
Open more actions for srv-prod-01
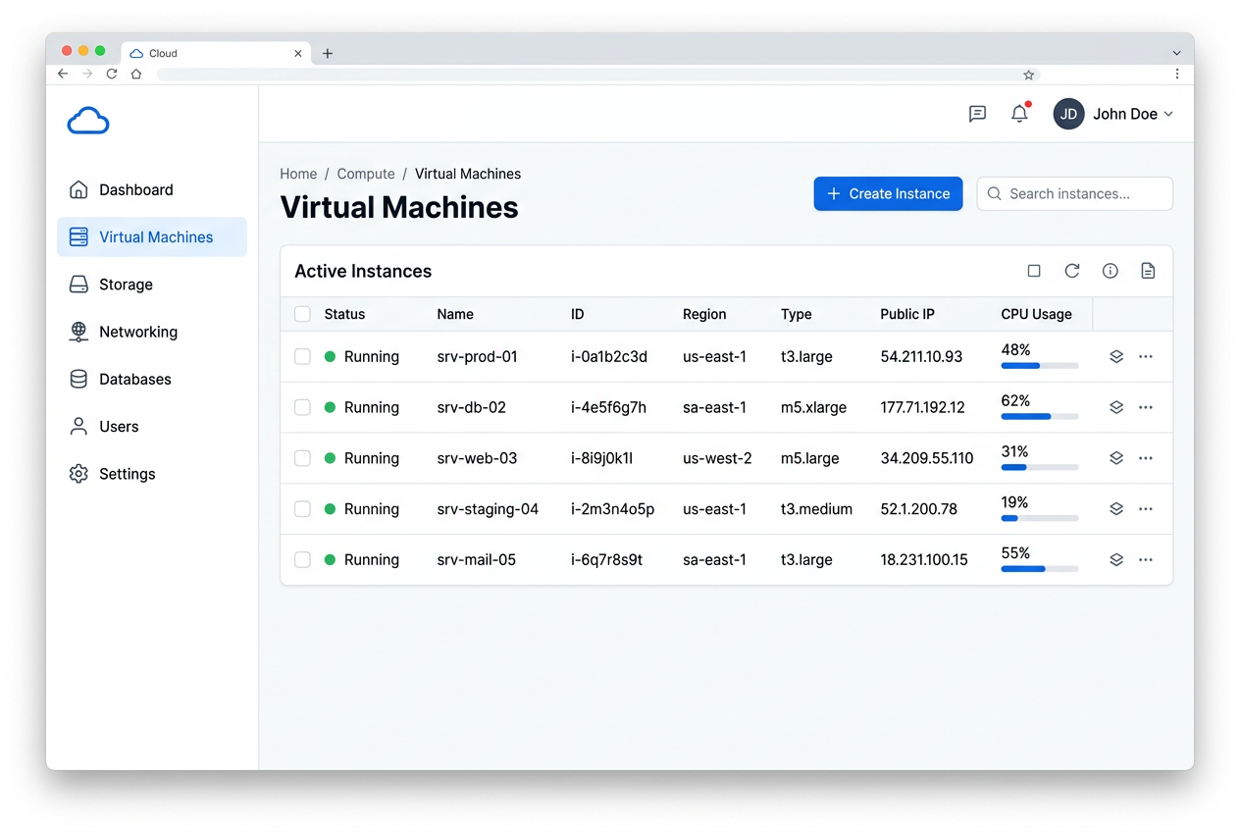(x=1146, y=357)
